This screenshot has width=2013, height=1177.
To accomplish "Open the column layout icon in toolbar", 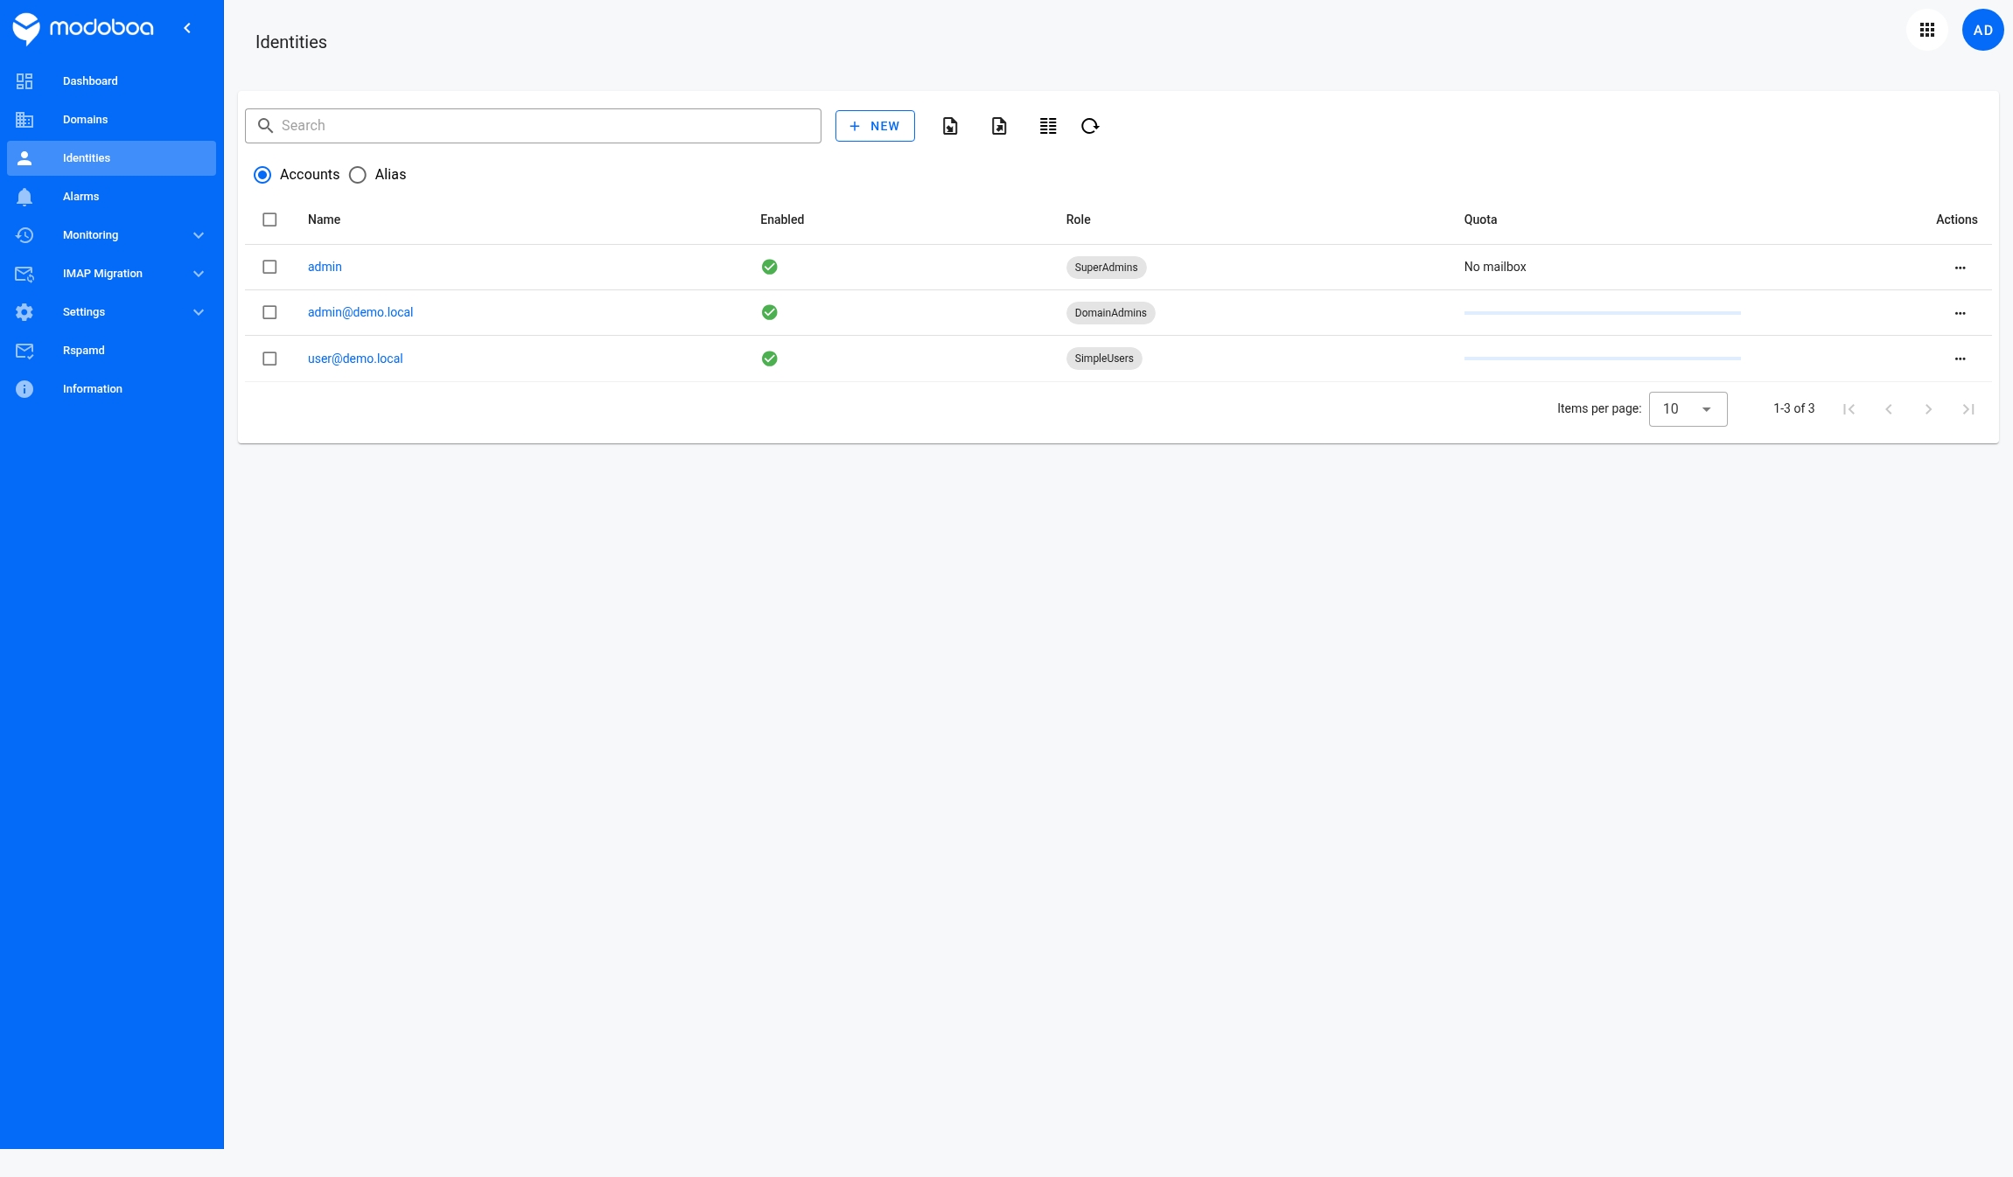I will click(x=1048, y=126).
